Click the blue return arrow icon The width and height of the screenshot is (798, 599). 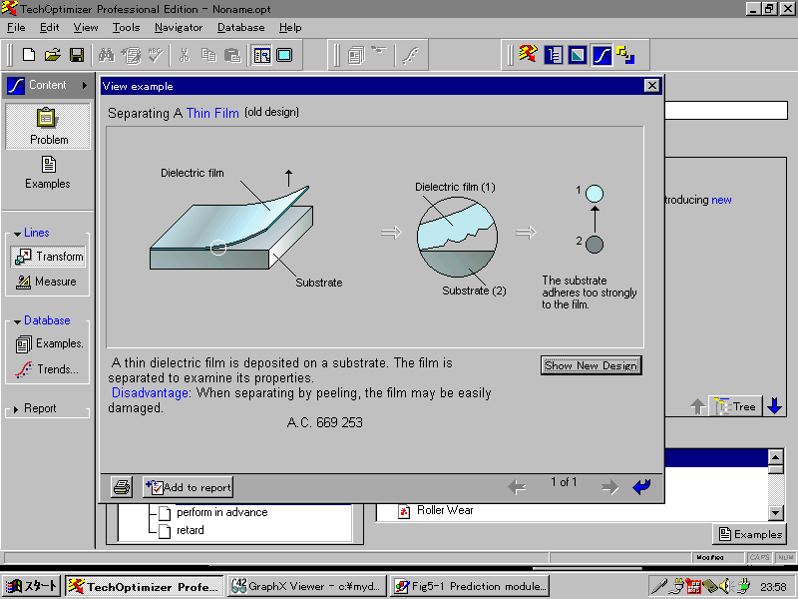coord(641,487)
